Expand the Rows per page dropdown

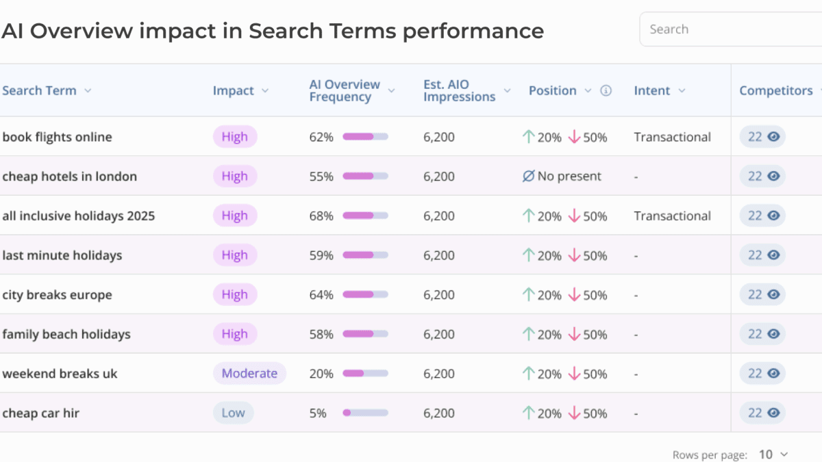(774, 454)
